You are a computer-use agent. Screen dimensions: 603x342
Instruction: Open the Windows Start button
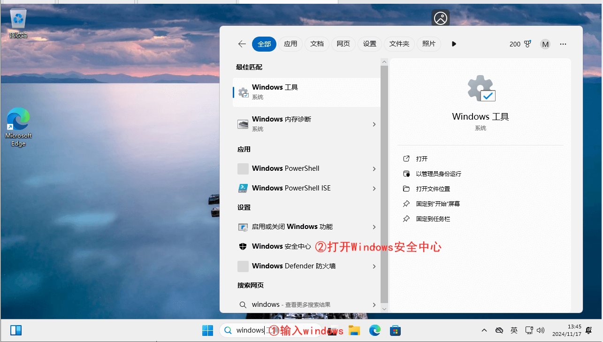[207, 331]
